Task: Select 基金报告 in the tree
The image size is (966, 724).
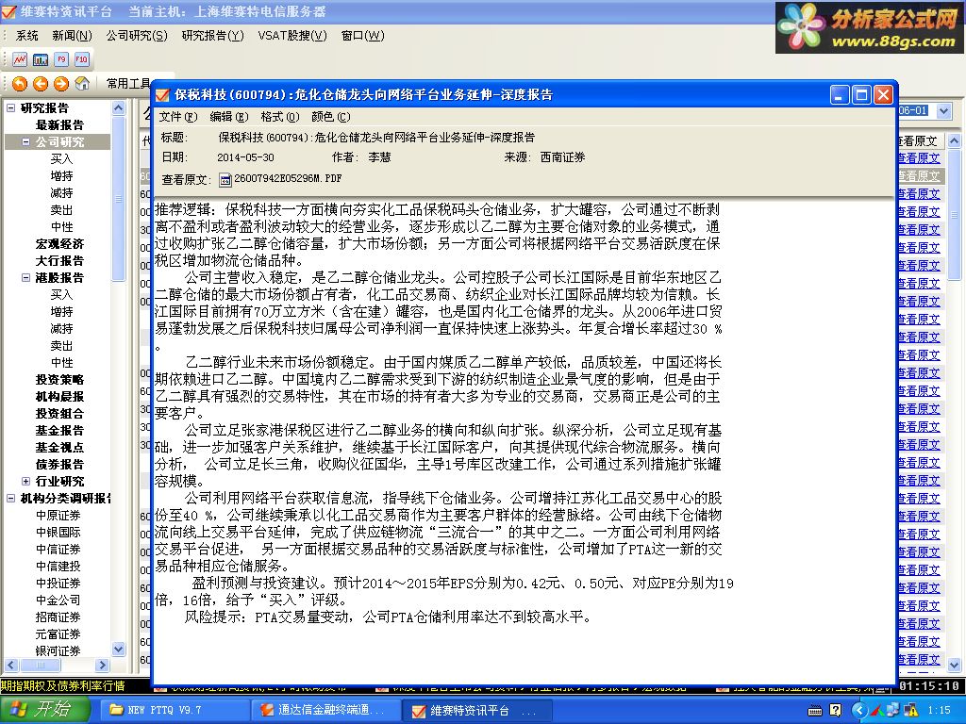Action: tap(59, 430)
